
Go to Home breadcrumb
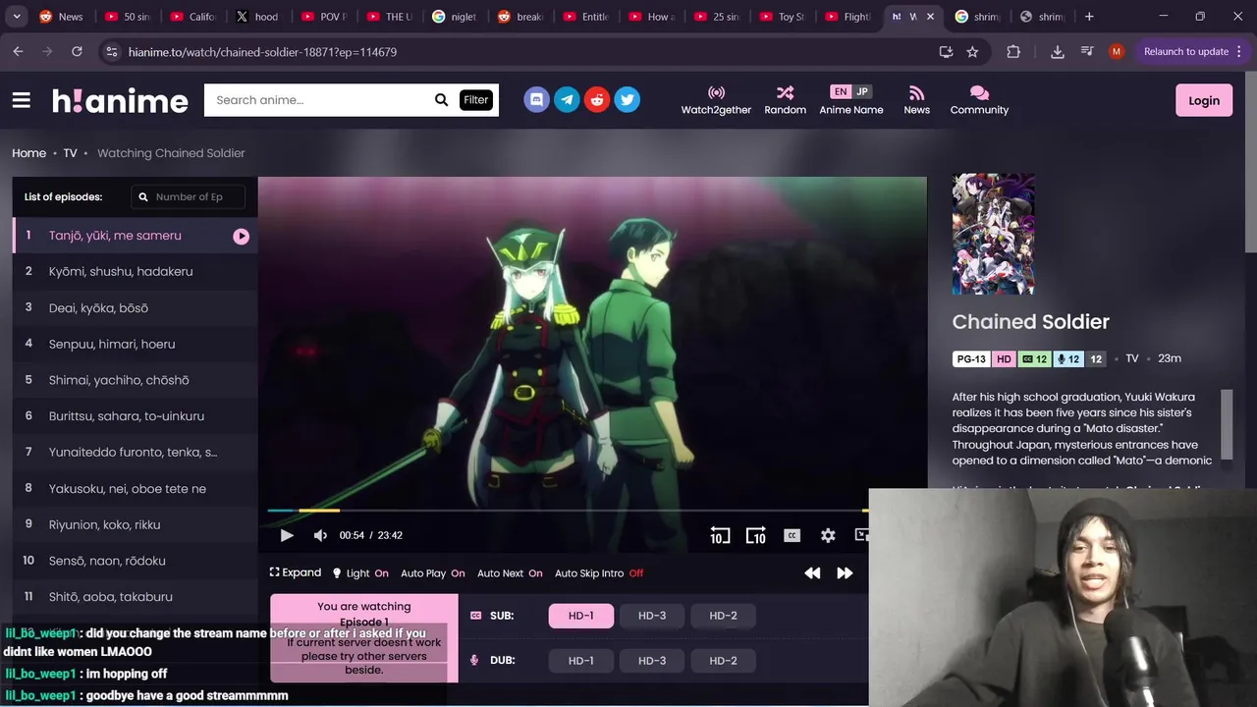click(28, 153)
